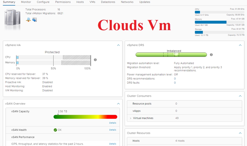Click the CPU usage bar
The width and height of the screenshot is (247, 146).
pos(219,12)
